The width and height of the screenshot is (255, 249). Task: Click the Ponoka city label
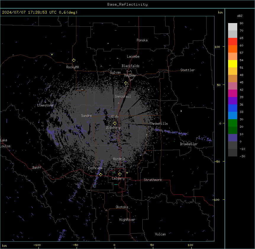tap(142, 40)
